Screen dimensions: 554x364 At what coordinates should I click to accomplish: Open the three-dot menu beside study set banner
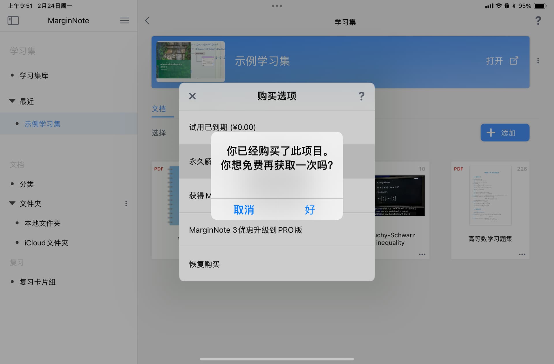[x=538, y=61]
